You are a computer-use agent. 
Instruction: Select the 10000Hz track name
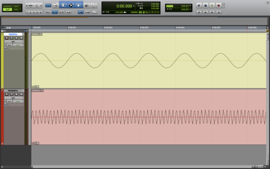(13, 91)
